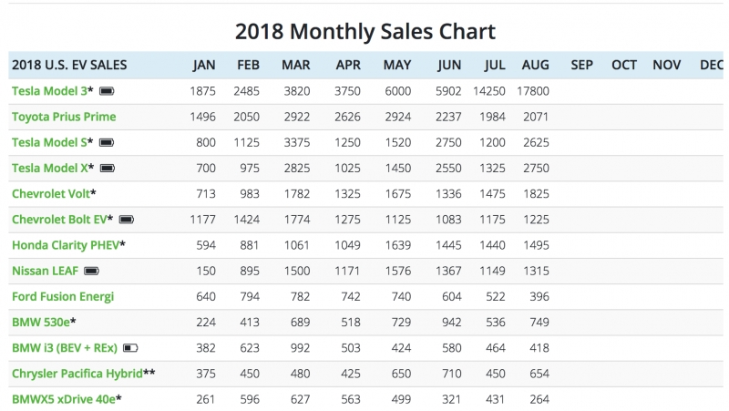
Task: Click battery icon next to Tesla Model 3
Action: point(107,91)
